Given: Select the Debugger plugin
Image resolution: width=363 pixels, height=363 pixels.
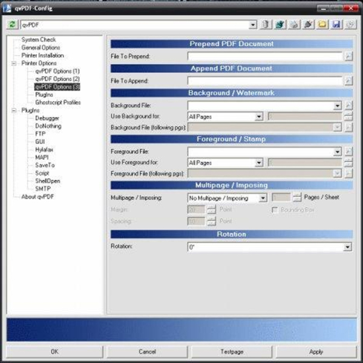Looking at the screenshot, I should point(47,118).
